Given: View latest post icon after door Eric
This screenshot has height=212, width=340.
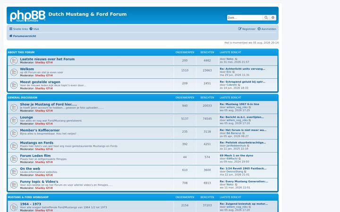Looking at the screenshot, I should [234, 72].
